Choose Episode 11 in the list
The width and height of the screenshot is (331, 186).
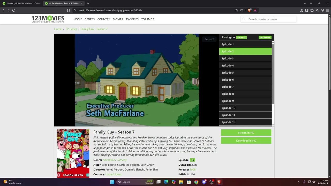(245, 115)
